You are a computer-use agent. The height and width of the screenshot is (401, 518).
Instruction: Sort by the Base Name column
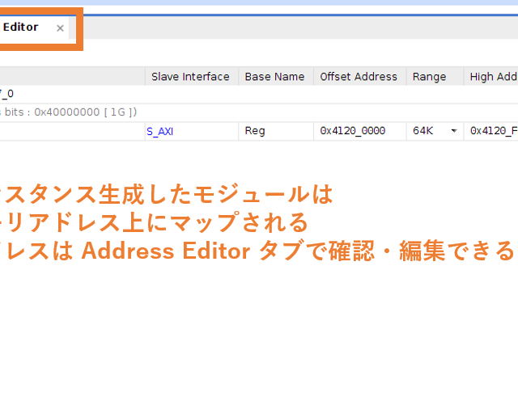274,77
